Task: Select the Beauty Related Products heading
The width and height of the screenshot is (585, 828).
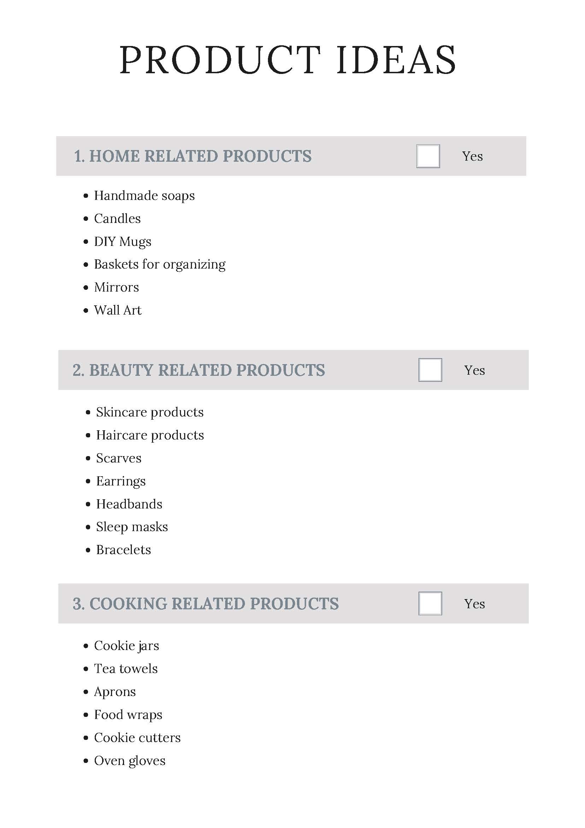Action: (199, 370)
